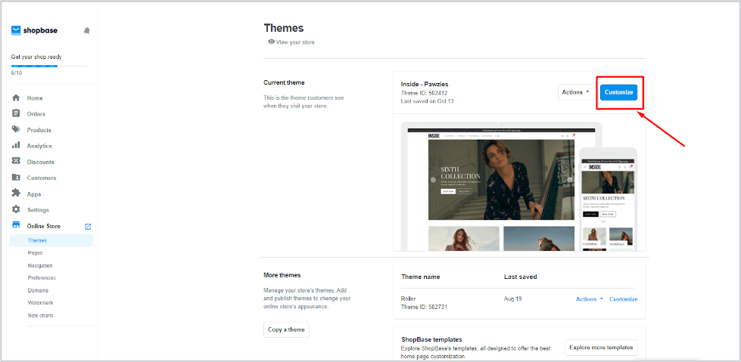Click the Online Store shop icon

pyautogui.click(x=16, y=226)
